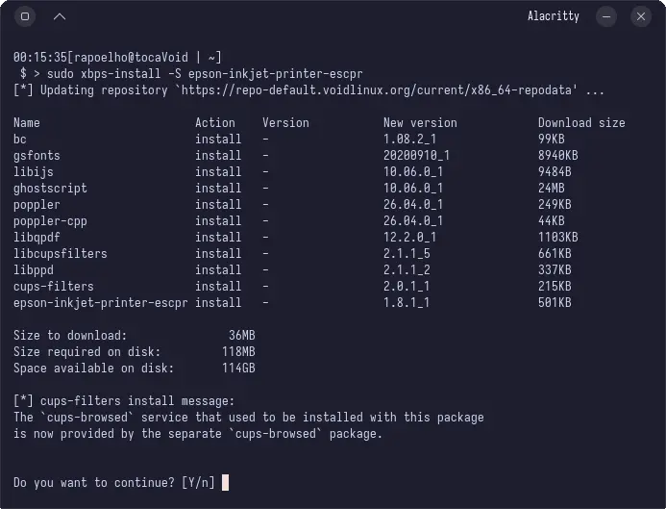Click the sudo xbps-install command text
The width and height of the screenshot is (666, 509).
tap(205, 74)
